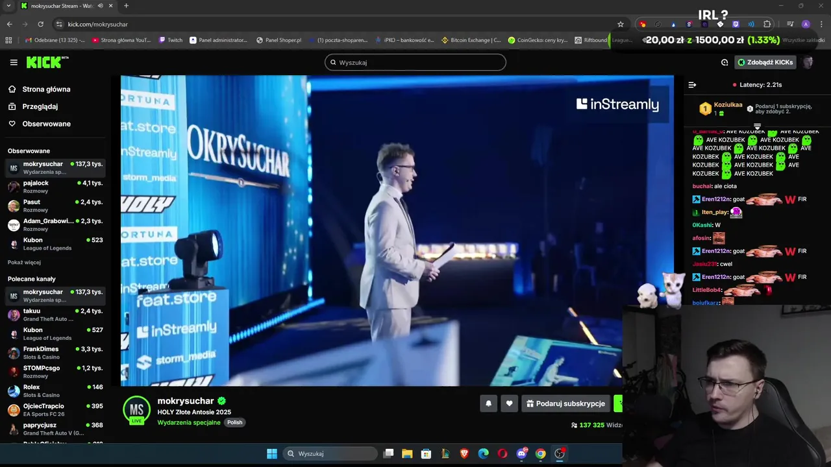The image size is (831, 467).
Task: Open STOMPcsgo recommended channel
Action: pos(55,372)
